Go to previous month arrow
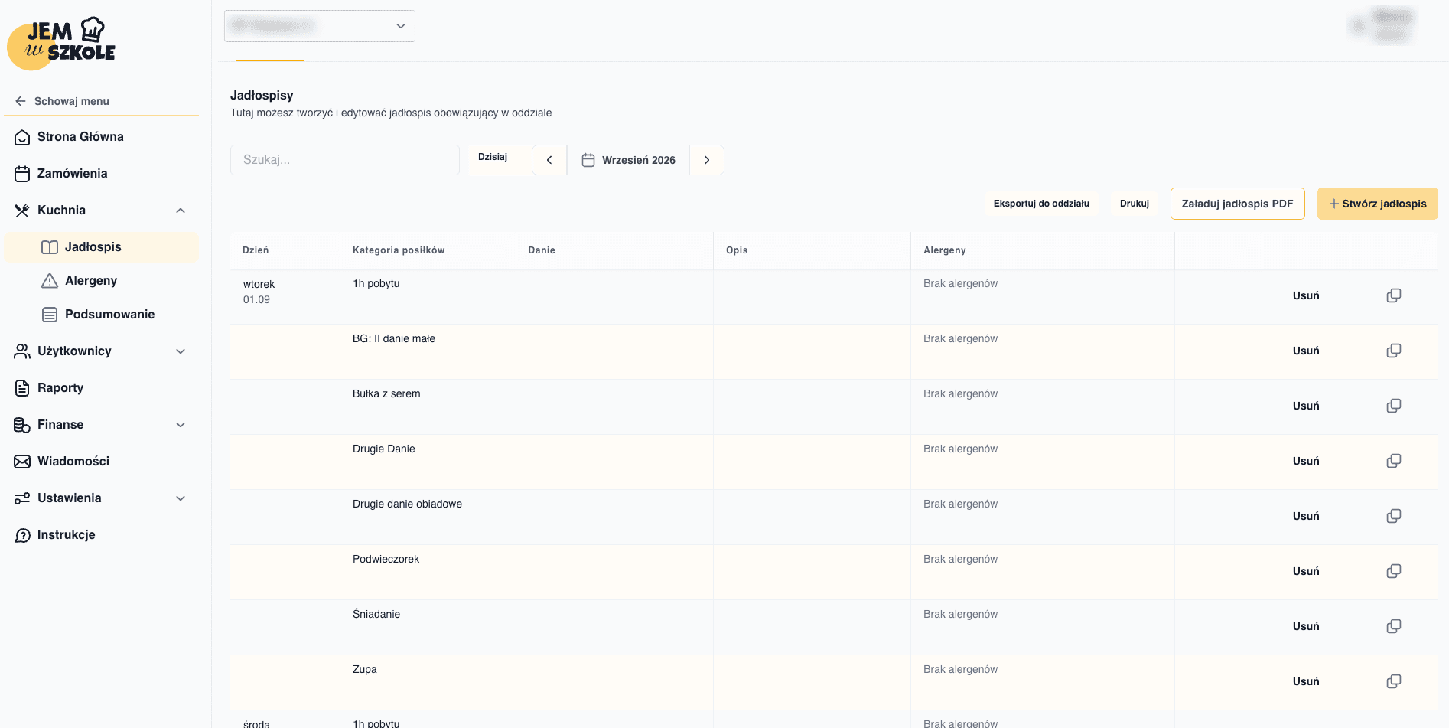The height and width of the screenshot is (728, 1449). coord(549,160)
